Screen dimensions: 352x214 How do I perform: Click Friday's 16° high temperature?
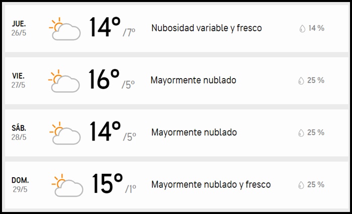click(104, 80)
